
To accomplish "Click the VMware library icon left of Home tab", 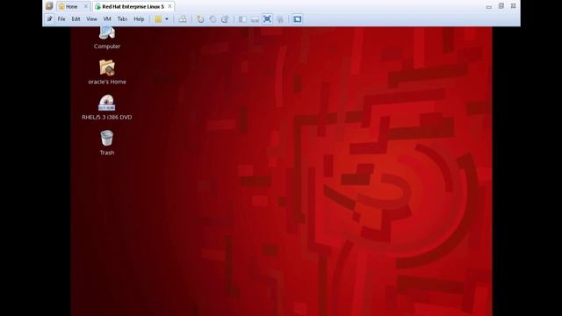I will (x=49, y=6).
